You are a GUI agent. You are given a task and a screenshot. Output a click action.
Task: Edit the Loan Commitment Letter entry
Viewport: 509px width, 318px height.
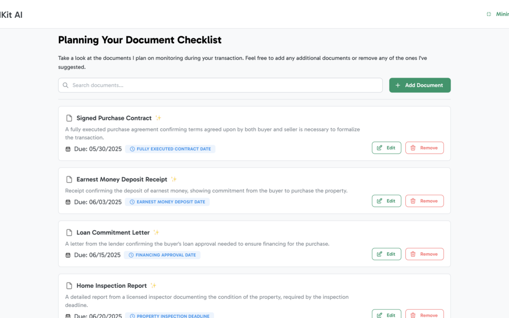click(386, 254)
